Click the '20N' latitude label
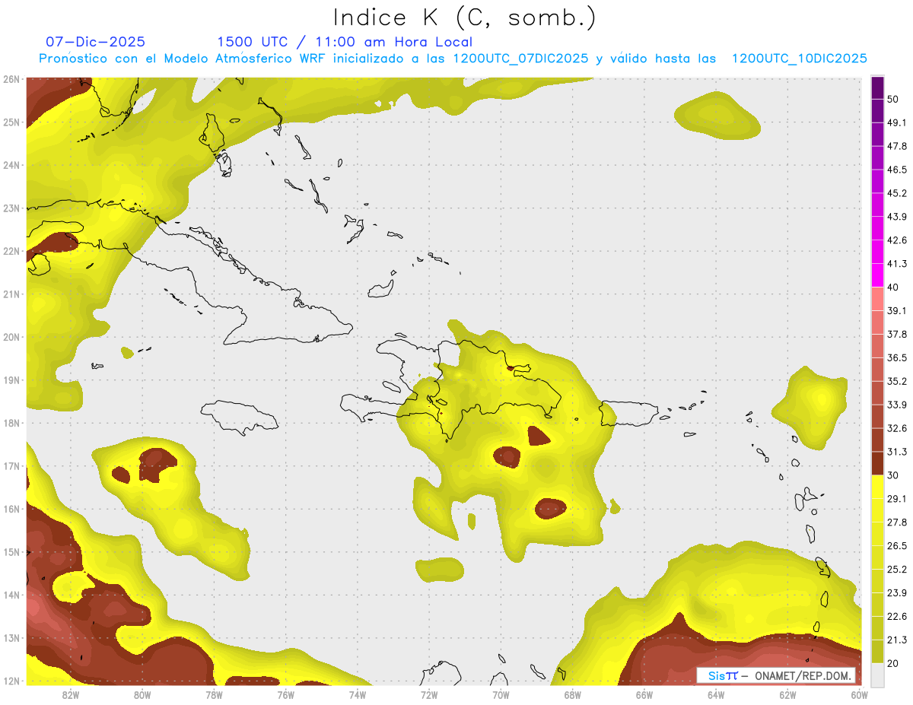The width and height of the screenshot is (913, 705). (11, 337)
